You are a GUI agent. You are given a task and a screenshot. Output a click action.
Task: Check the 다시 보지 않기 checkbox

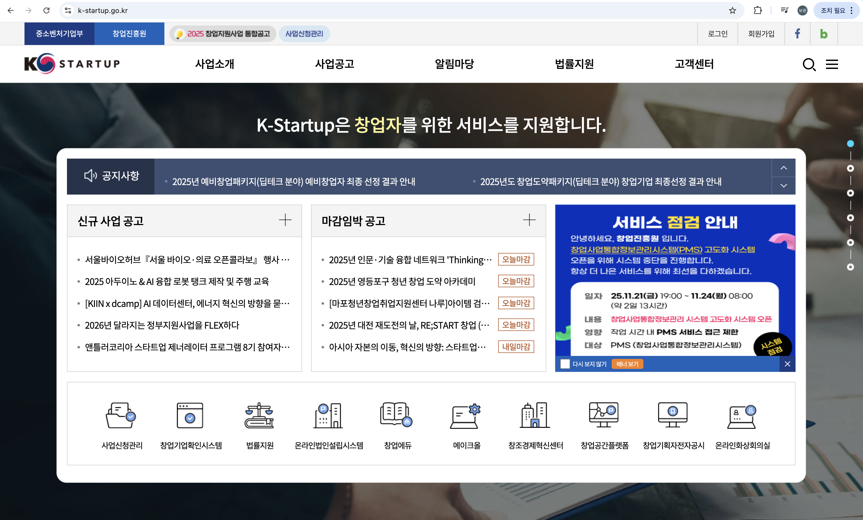[x=565, y=364]
